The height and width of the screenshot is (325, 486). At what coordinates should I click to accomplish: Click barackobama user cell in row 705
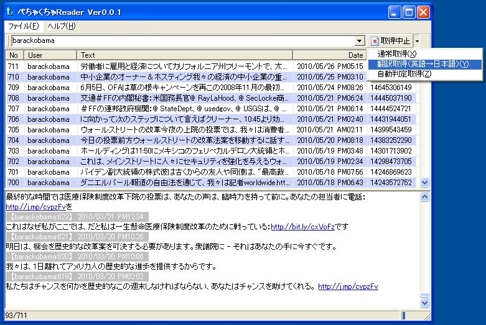(x=49, y=130)
